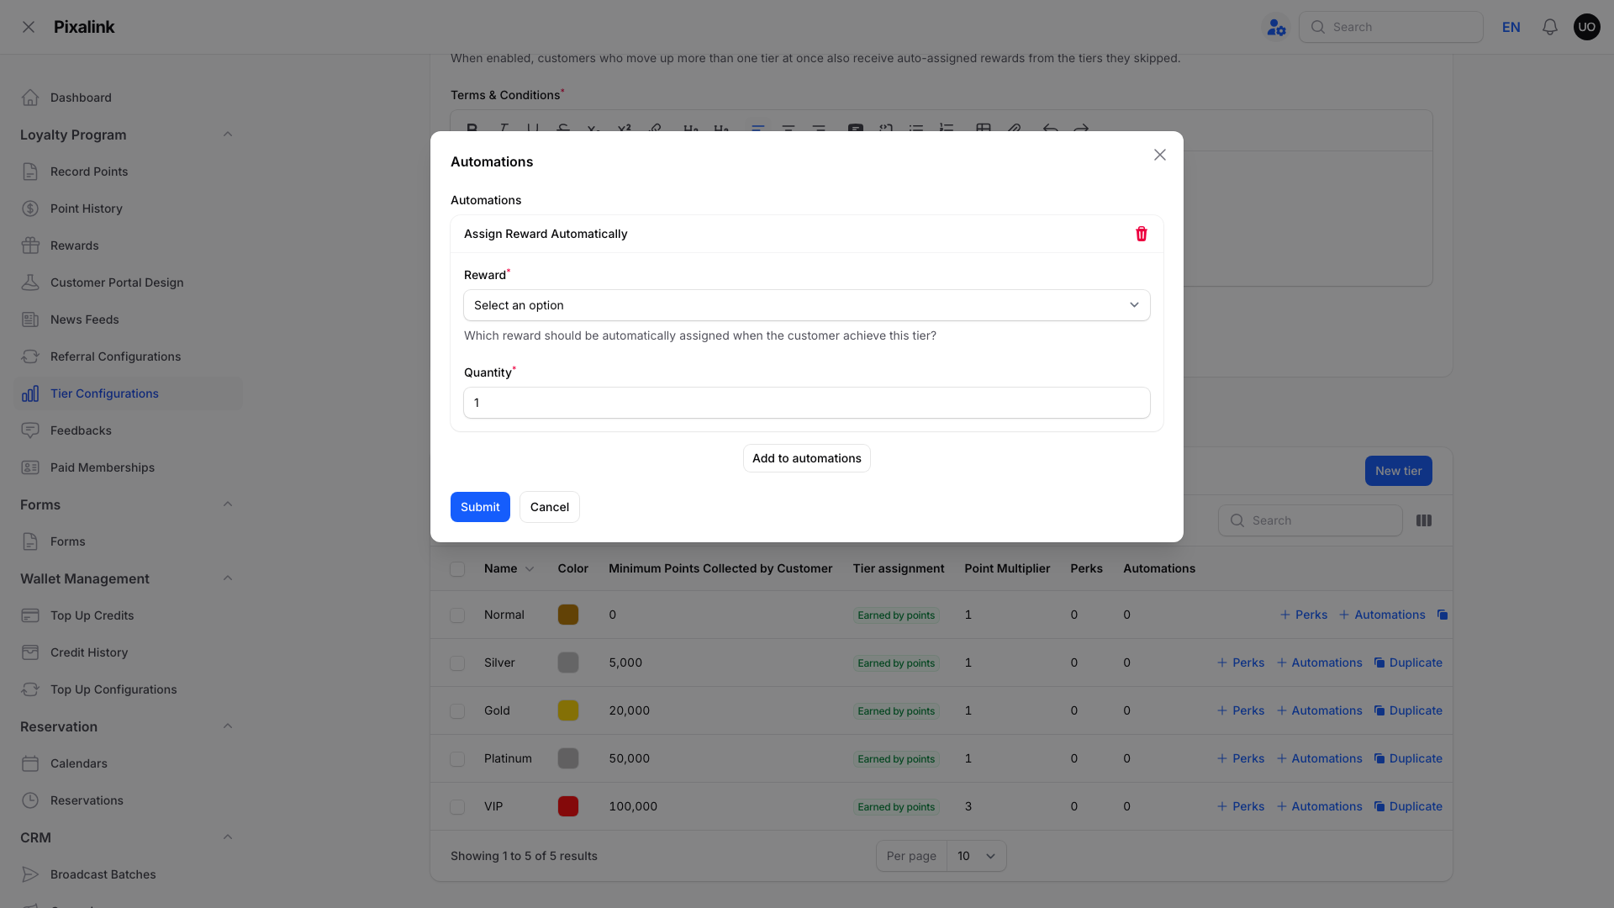This screenshot has height=908, width=1614.
Task: Click the Reservations clock icon
Action: (x=30, y=800)
